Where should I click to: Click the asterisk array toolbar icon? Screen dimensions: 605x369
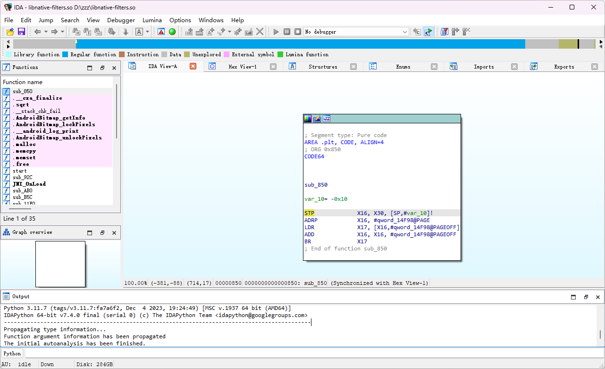click(x=237, y=32)
